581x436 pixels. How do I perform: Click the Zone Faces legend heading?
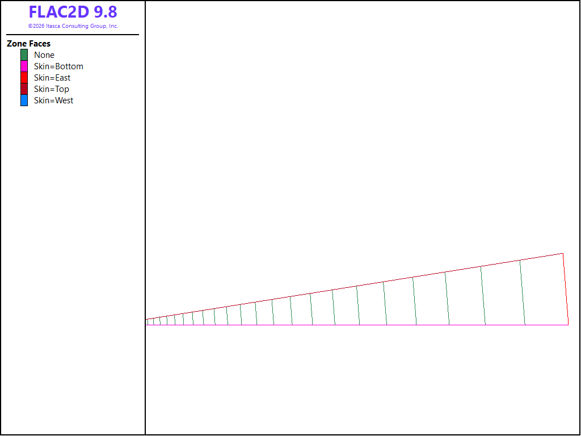point(28,44)
